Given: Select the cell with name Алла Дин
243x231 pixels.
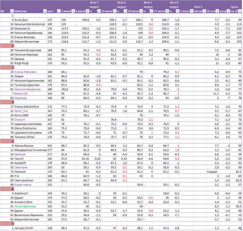Looking at the screenshot, I should (x=27, y=19).
